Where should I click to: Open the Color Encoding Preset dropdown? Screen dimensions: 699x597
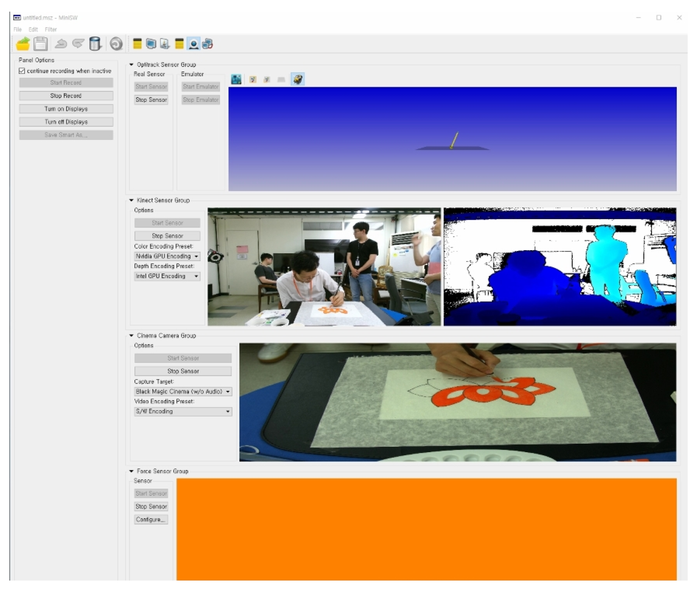click(167, 256)
